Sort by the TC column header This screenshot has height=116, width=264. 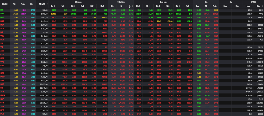click(x=14, y=4)
